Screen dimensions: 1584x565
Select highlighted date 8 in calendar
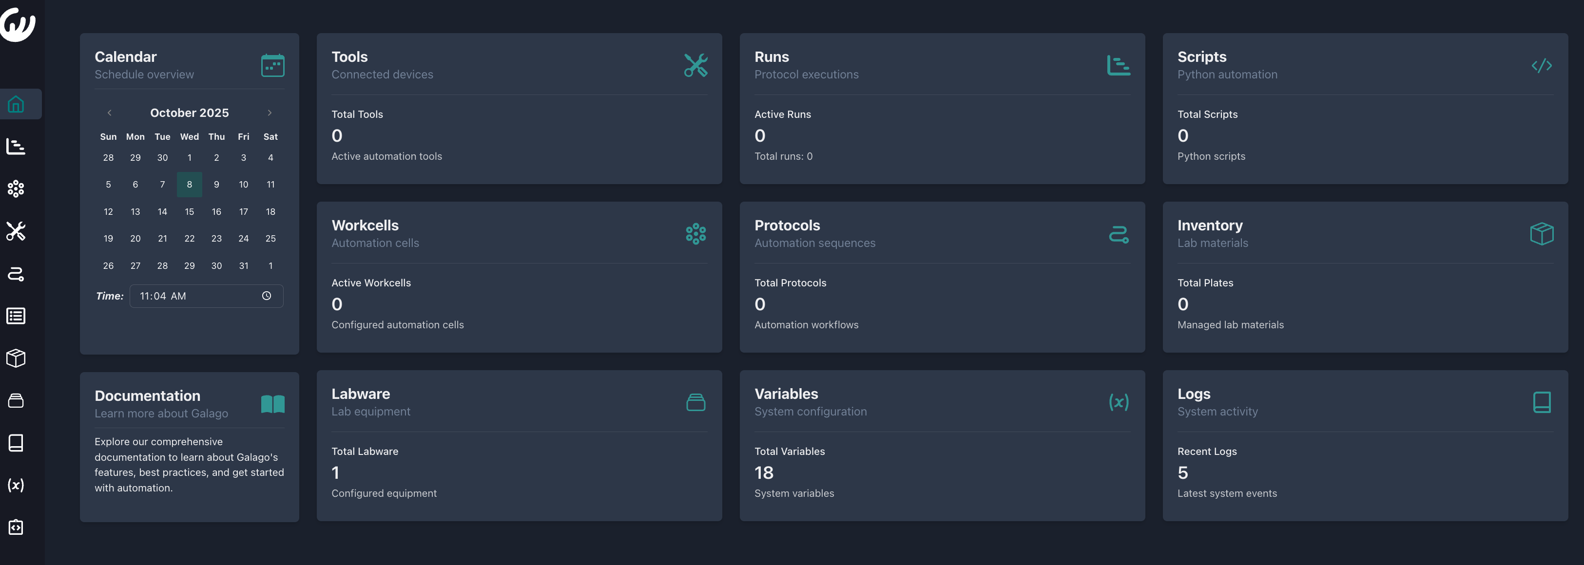pos(190,185)
